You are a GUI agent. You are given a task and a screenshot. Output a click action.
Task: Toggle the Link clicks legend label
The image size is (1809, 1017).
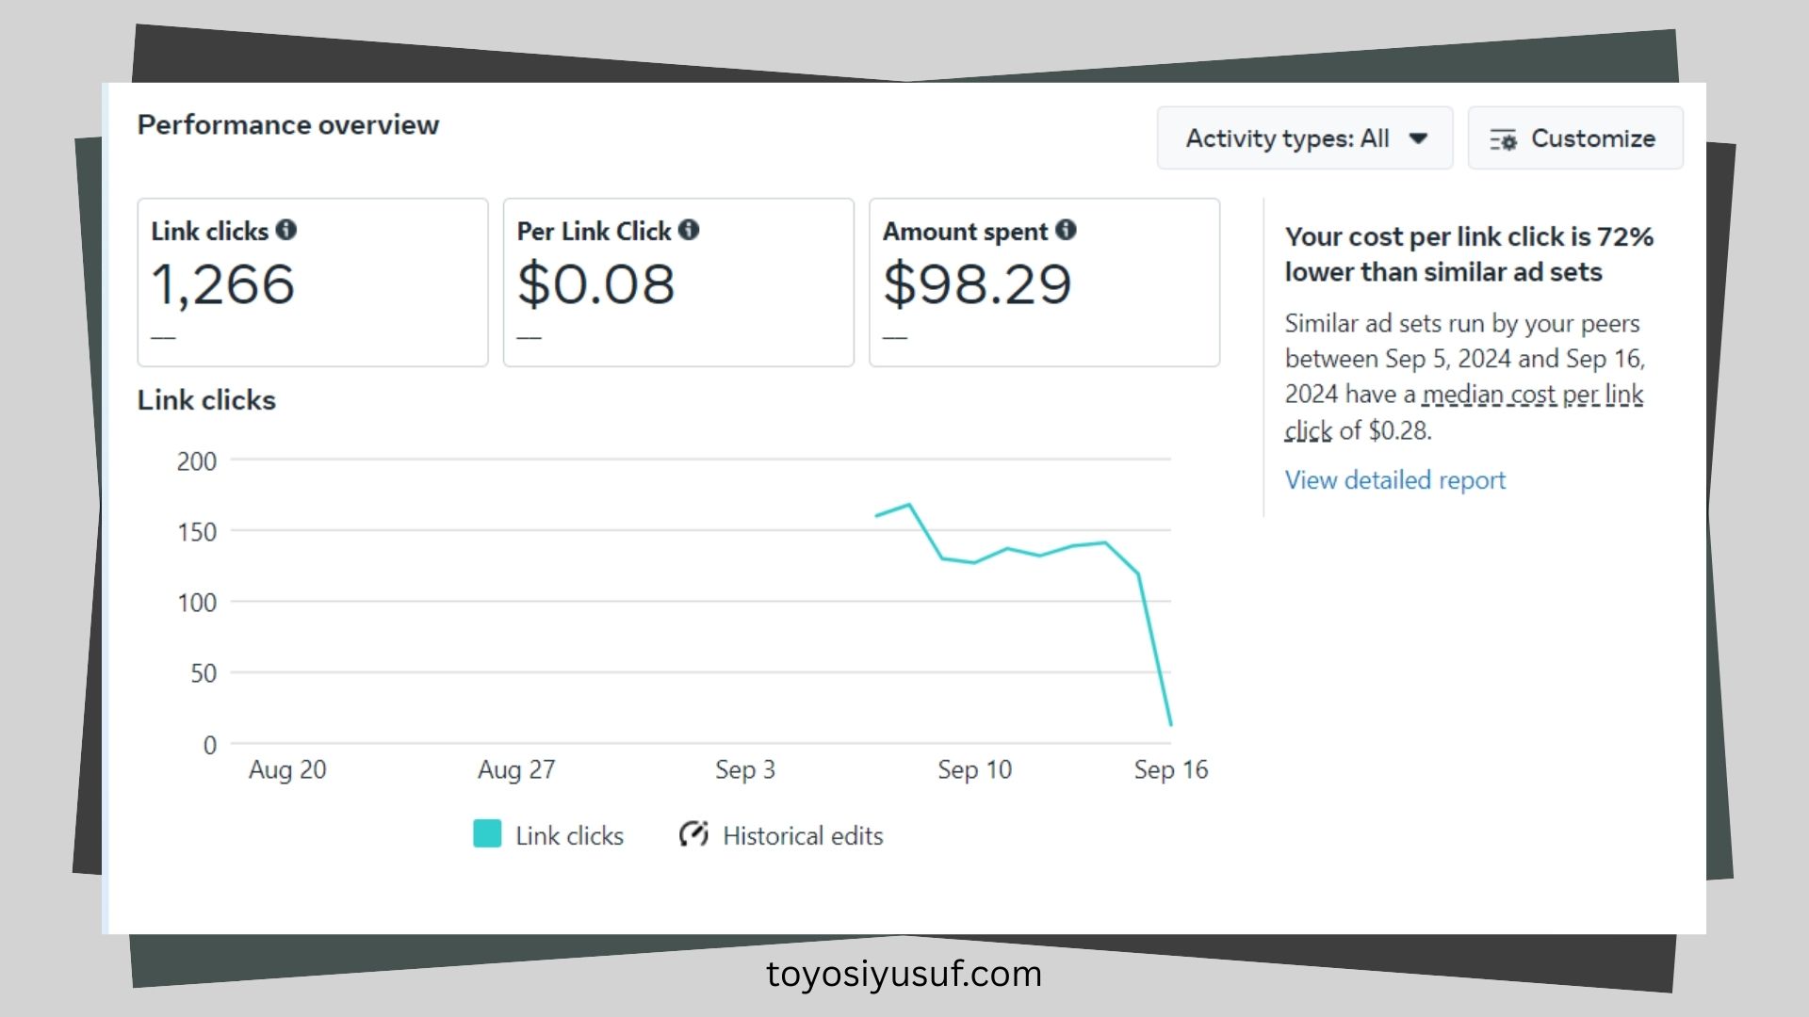pyautogui.click(x=569, y=836)
